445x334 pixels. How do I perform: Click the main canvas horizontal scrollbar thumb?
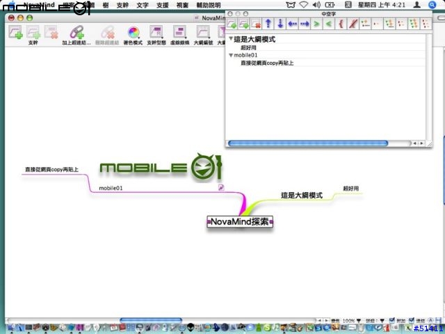click(x=151, y=320)
